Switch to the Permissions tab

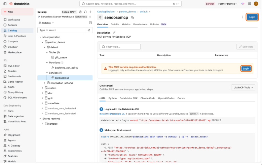140,25
